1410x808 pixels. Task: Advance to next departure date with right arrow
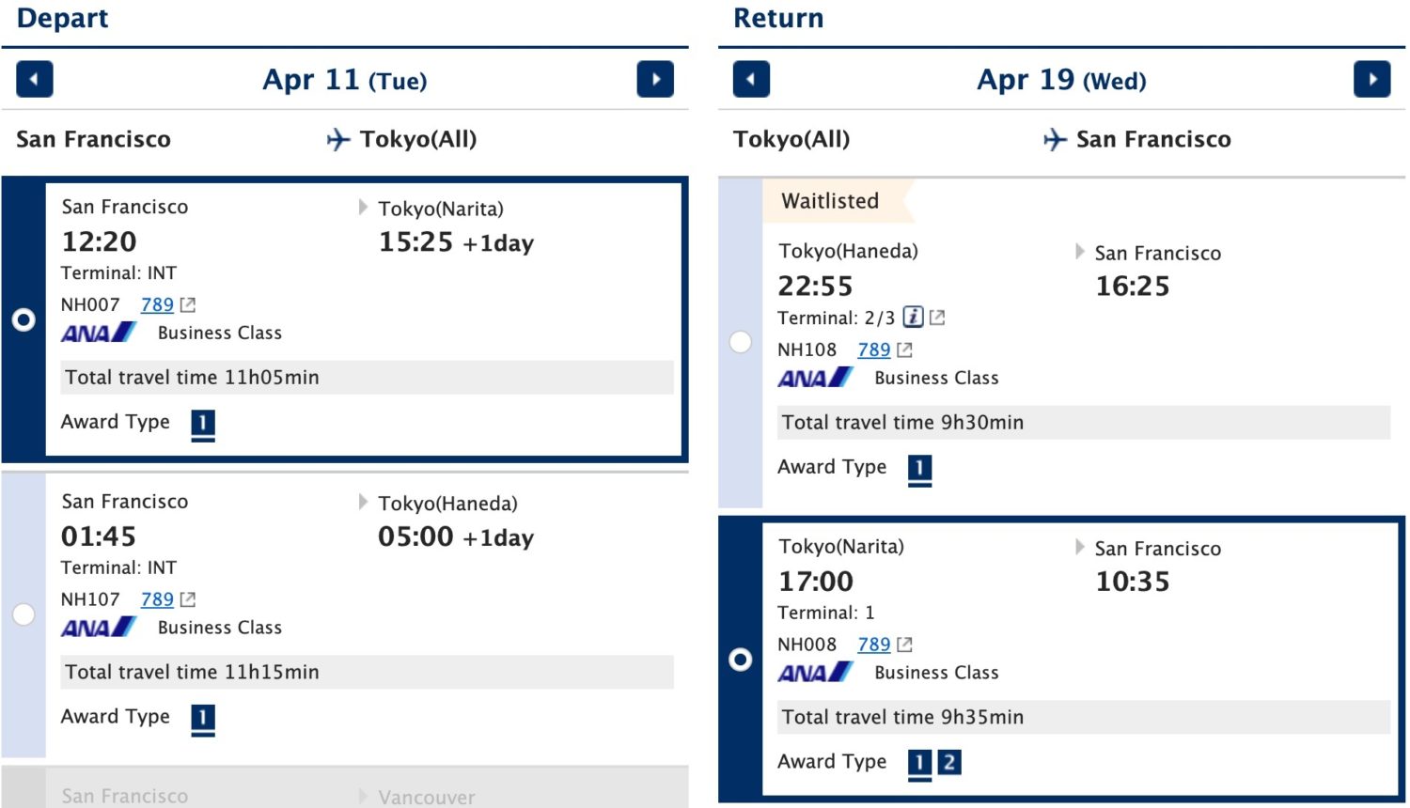click(655, 79)
